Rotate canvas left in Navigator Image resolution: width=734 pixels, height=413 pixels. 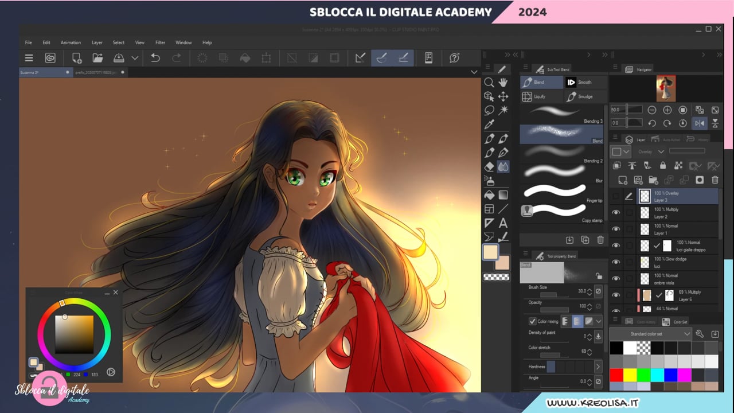pyautogui.click(x=652, y=123)
